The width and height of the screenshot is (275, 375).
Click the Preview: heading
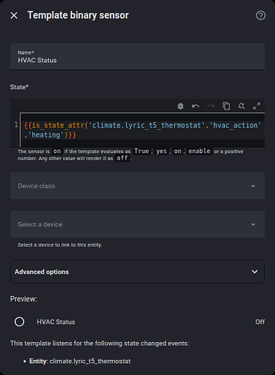click(23, 299)
